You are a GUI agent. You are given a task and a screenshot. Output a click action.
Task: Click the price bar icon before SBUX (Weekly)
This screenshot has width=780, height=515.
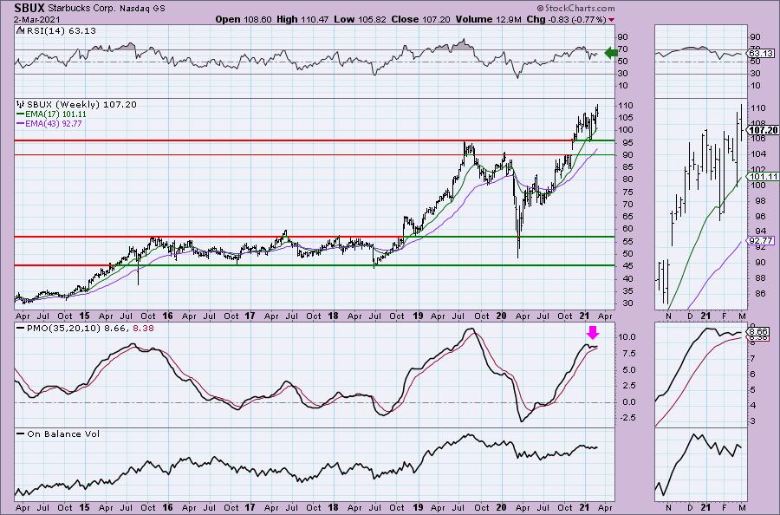[x=21, y=105]
